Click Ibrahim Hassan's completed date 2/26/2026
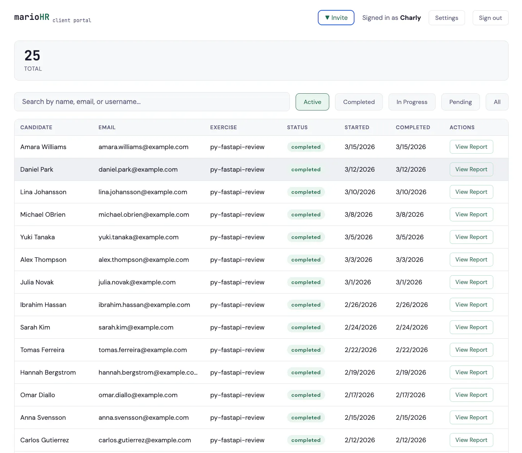Image resolution: width=522 pixels, height=453 pixels. click(412, 305)
